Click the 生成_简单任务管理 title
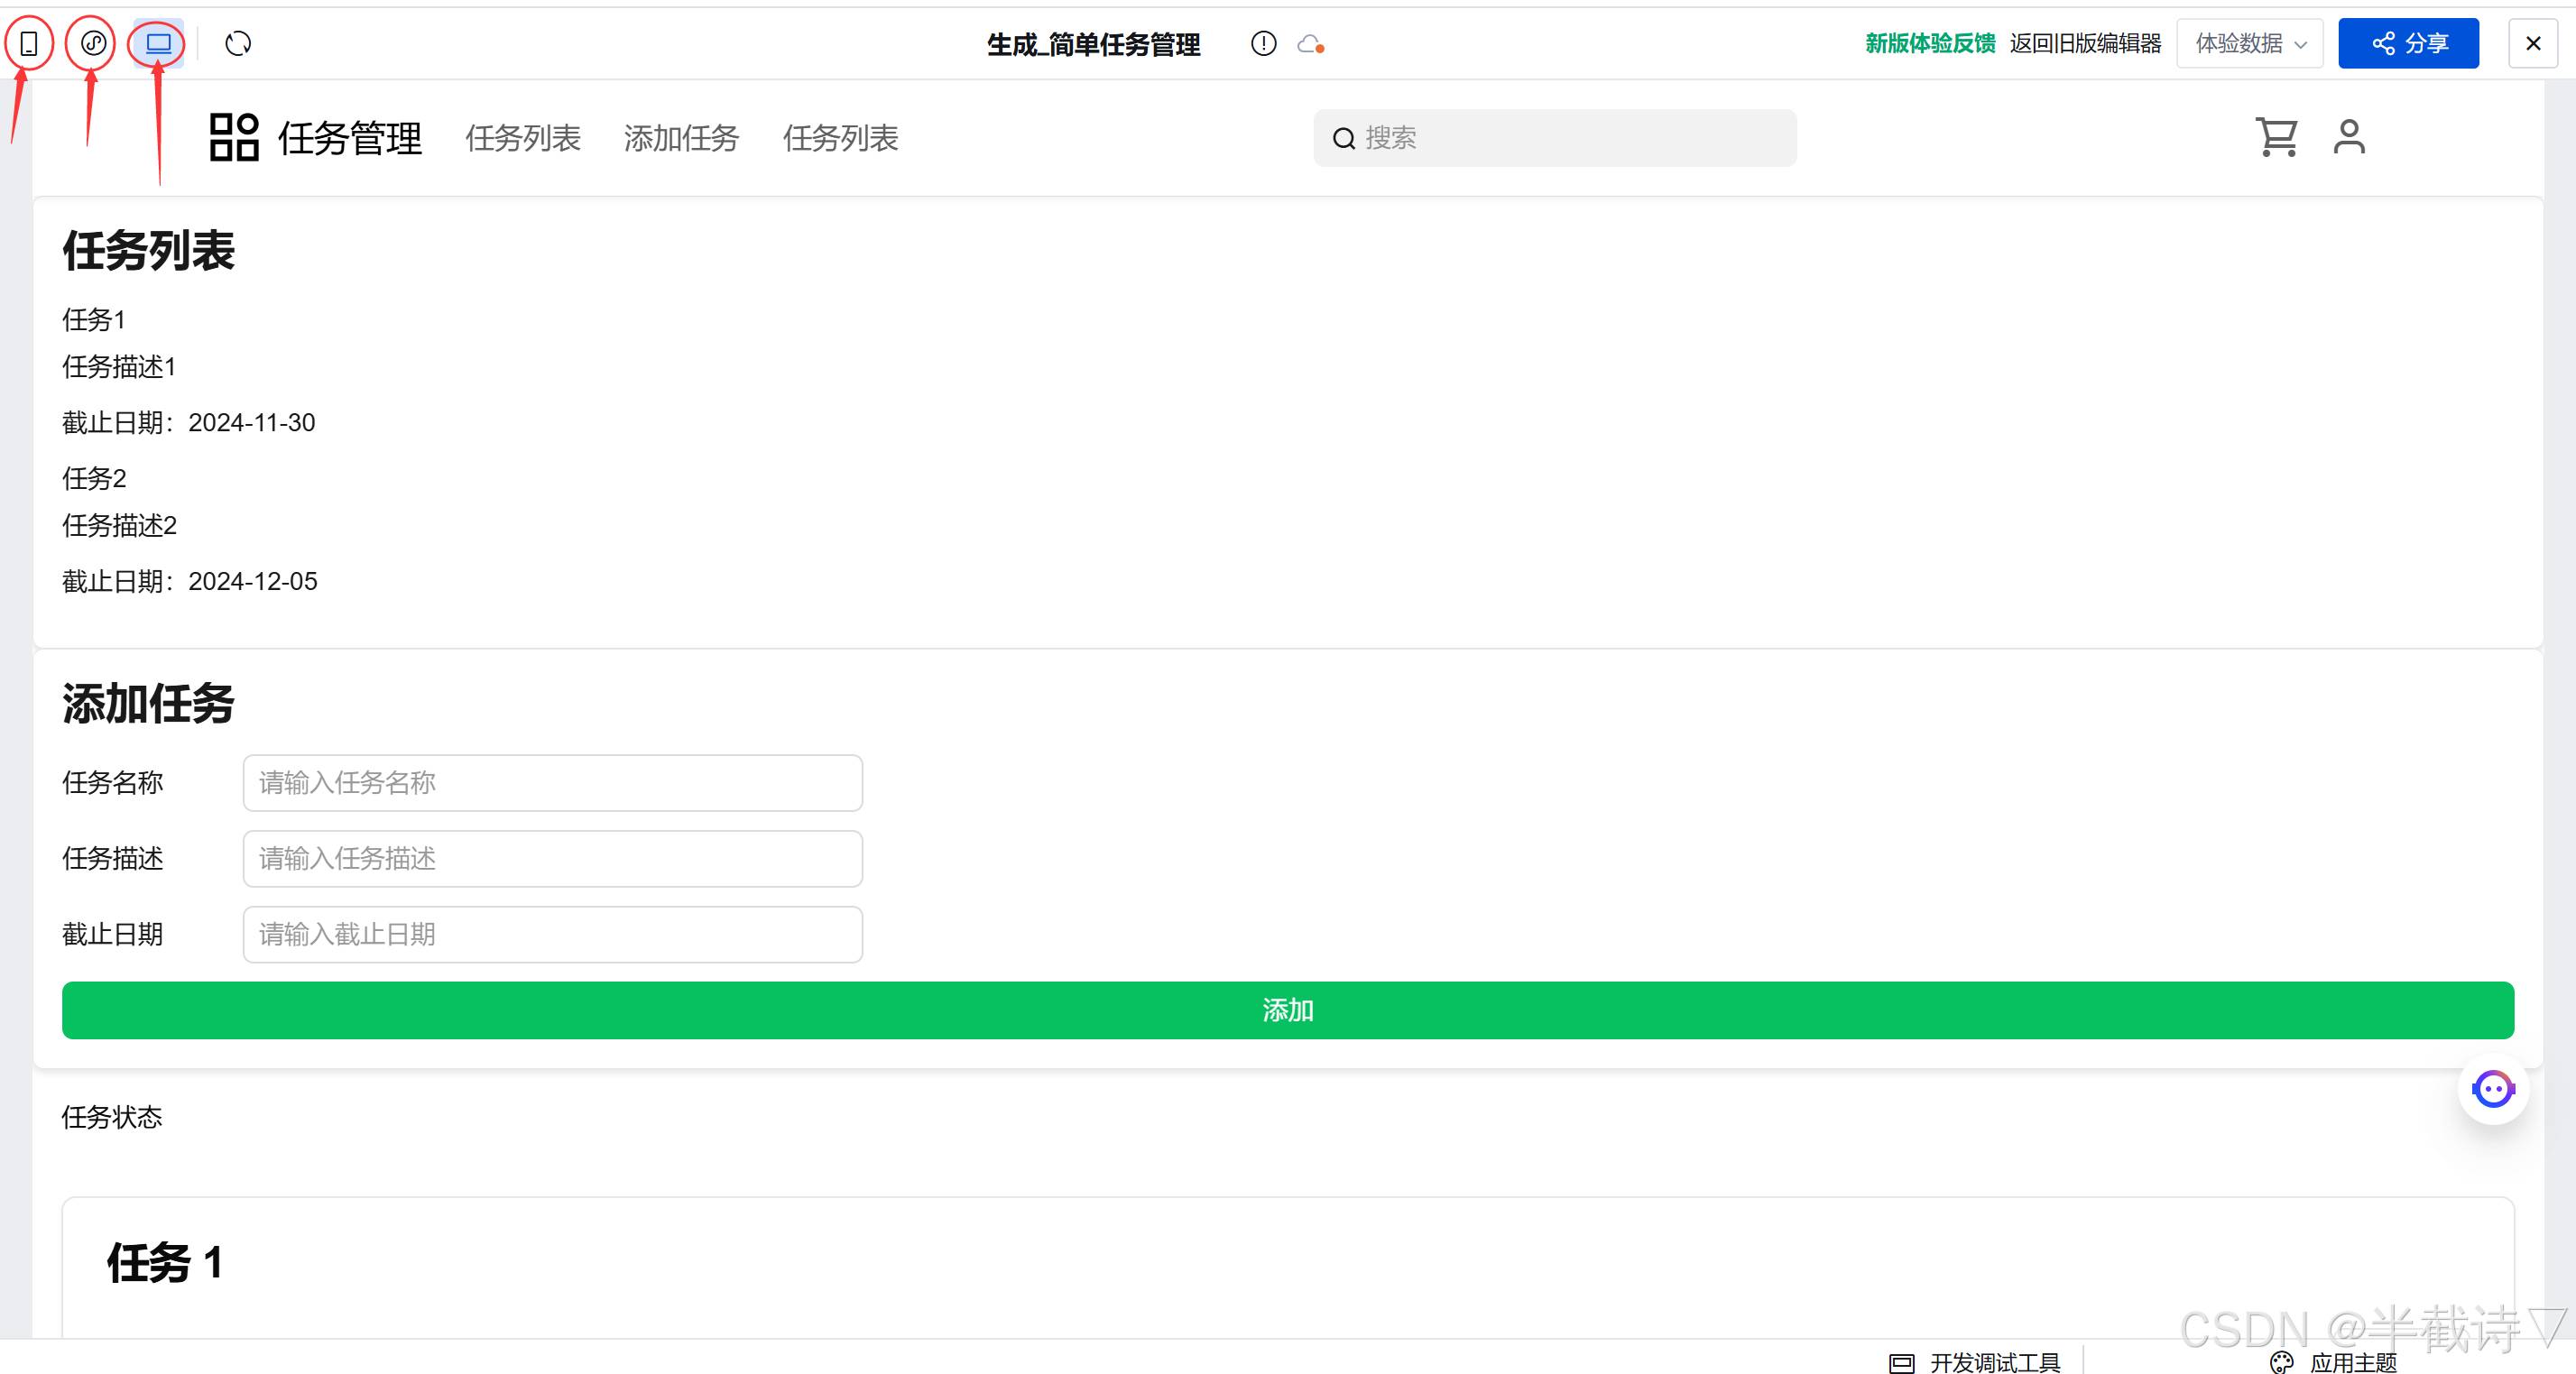This screenshot has width=2576, height=1374. pos(1093,44)
